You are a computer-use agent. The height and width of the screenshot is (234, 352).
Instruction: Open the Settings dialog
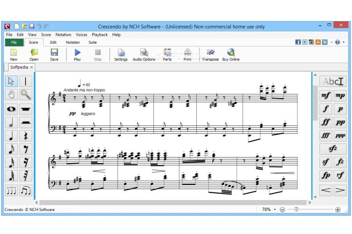click(121, 55)
